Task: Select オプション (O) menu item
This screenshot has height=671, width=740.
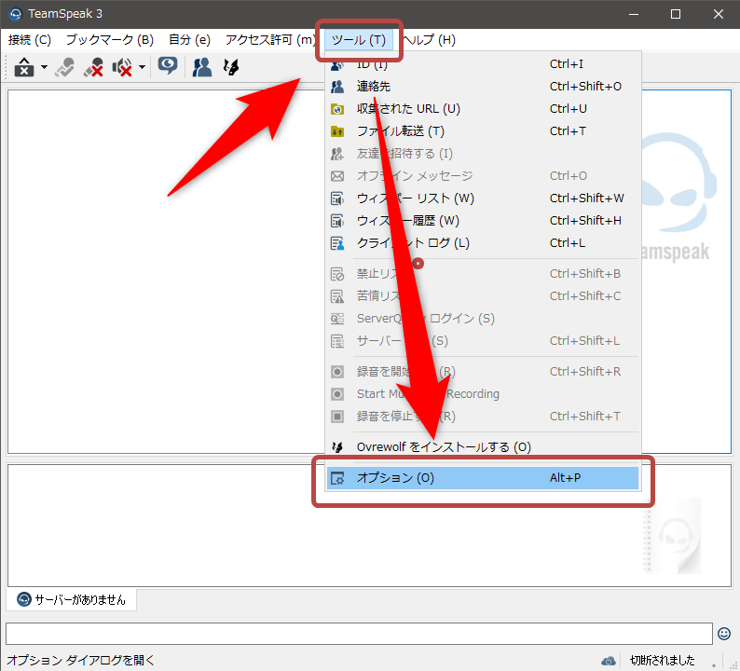Action: click(x=483, y=478)
